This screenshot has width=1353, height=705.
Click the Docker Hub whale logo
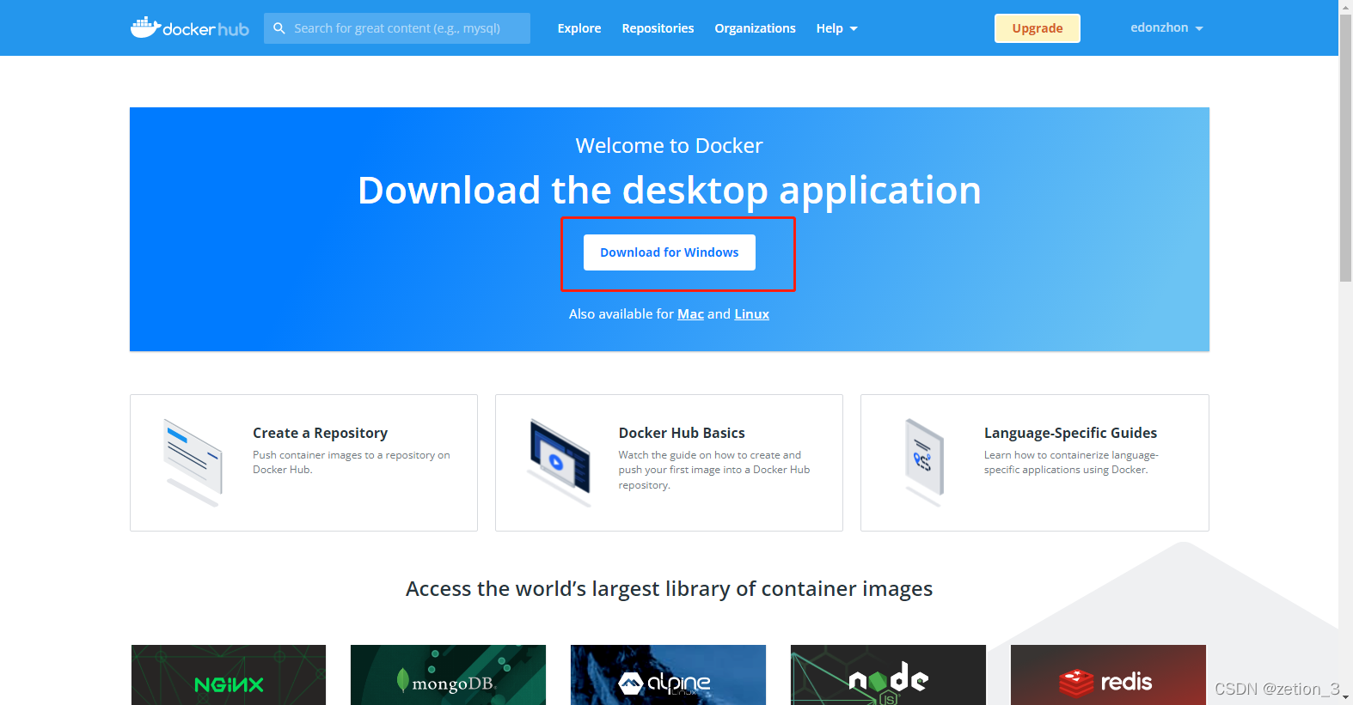[190, 27]
